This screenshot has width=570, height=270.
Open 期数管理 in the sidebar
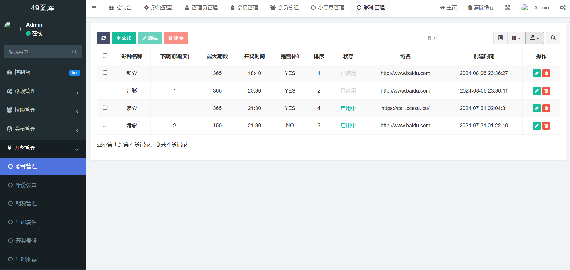click(x=26, y=204)
